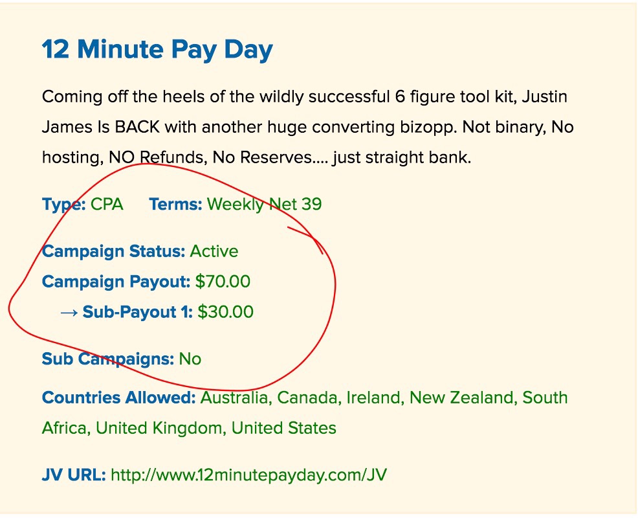The width and height of the screenshot is (638, 527).
Task: Click the JV URL label
Action: tap(74, 475)
